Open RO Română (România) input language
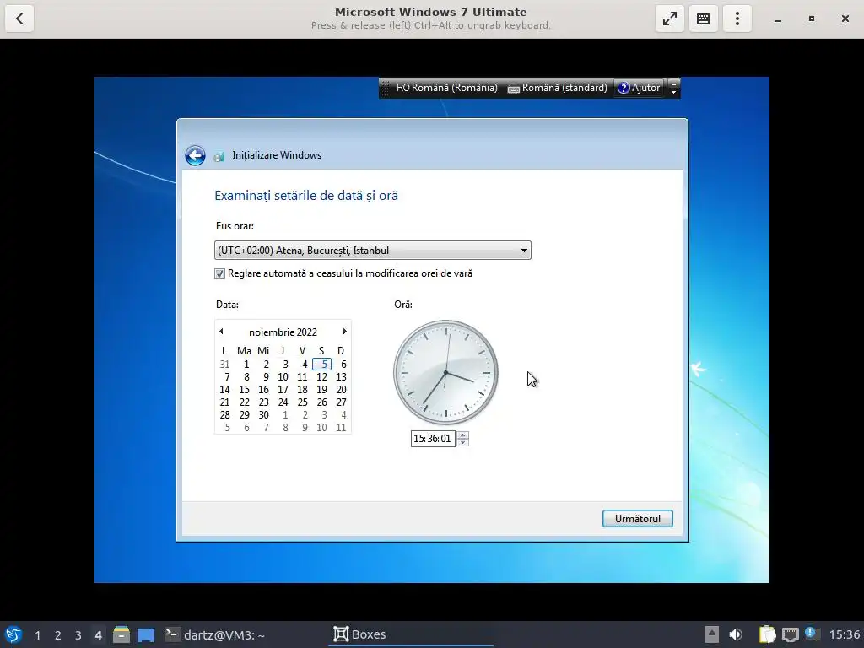864x648 pixels. click(x=446, y=88)
